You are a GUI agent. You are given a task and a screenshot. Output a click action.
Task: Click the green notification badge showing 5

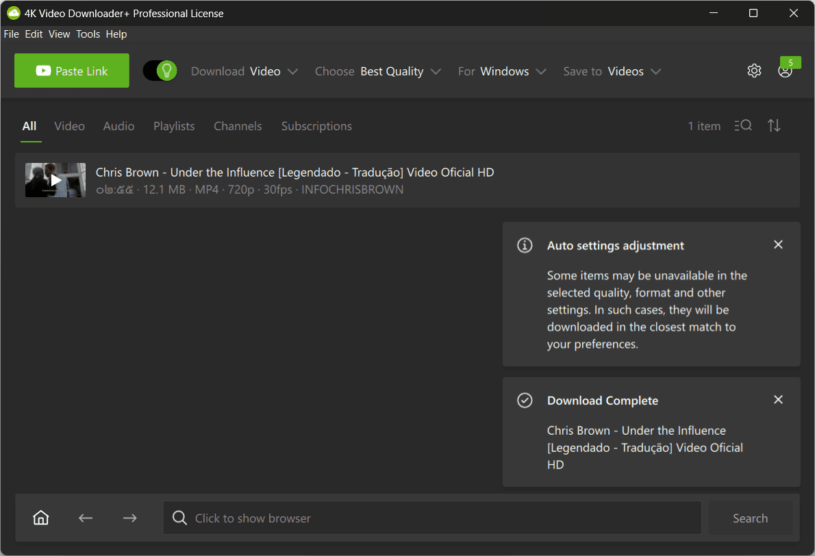tap(790, 62)
